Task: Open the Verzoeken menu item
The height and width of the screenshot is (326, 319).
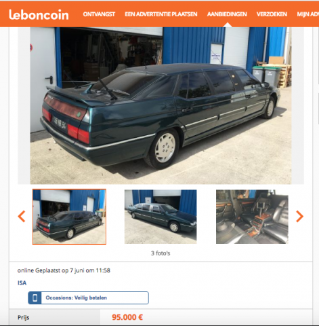Action: point(272,14)
